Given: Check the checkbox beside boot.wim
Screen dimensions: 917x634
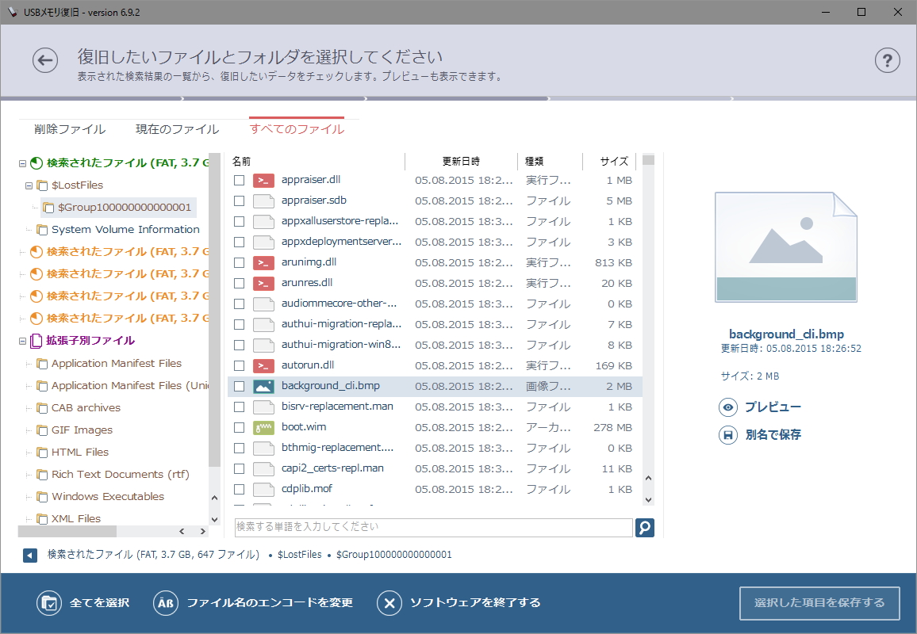Looking at the screenshot, I should tap(239, 427).
